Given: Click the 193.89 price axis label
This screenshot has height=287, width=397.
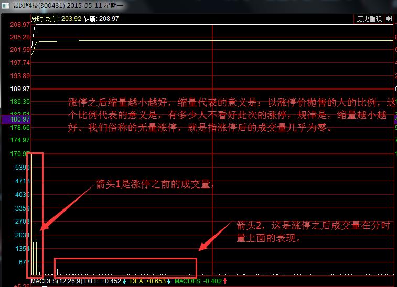Looking at the screenshot, I should pos(20,75).
